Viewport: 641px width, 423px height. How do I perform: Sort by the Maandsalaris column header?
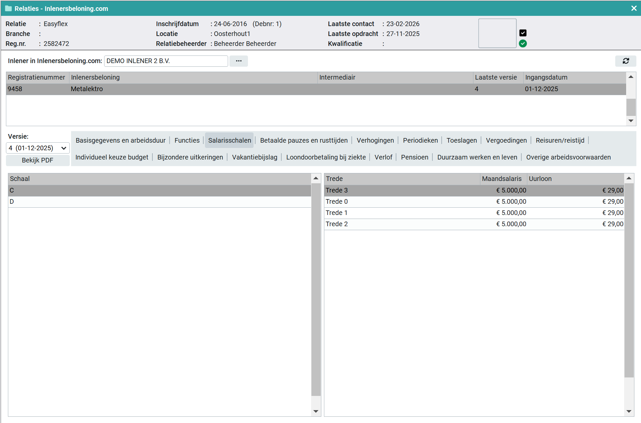click(502, 179)
